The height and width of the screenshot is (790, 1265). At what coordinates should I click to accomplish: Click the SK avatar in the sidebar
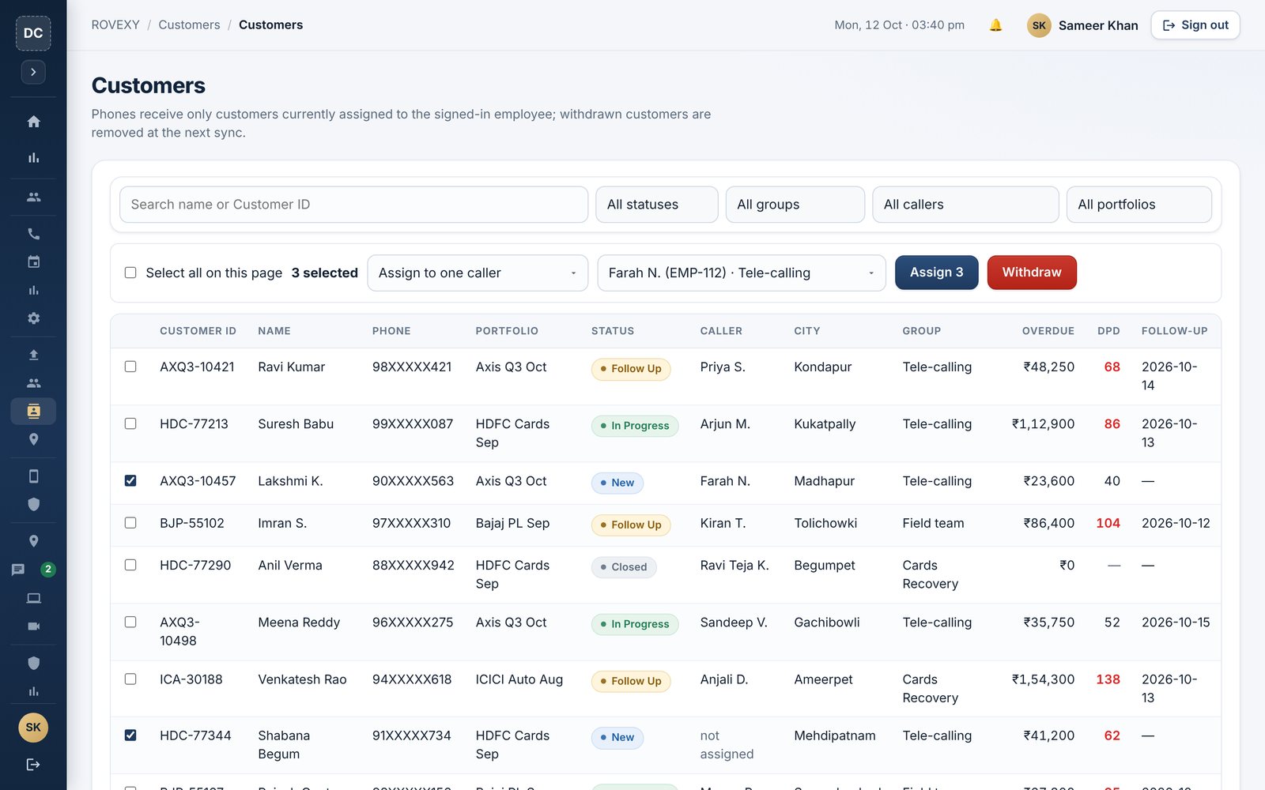tap(33, 728)
